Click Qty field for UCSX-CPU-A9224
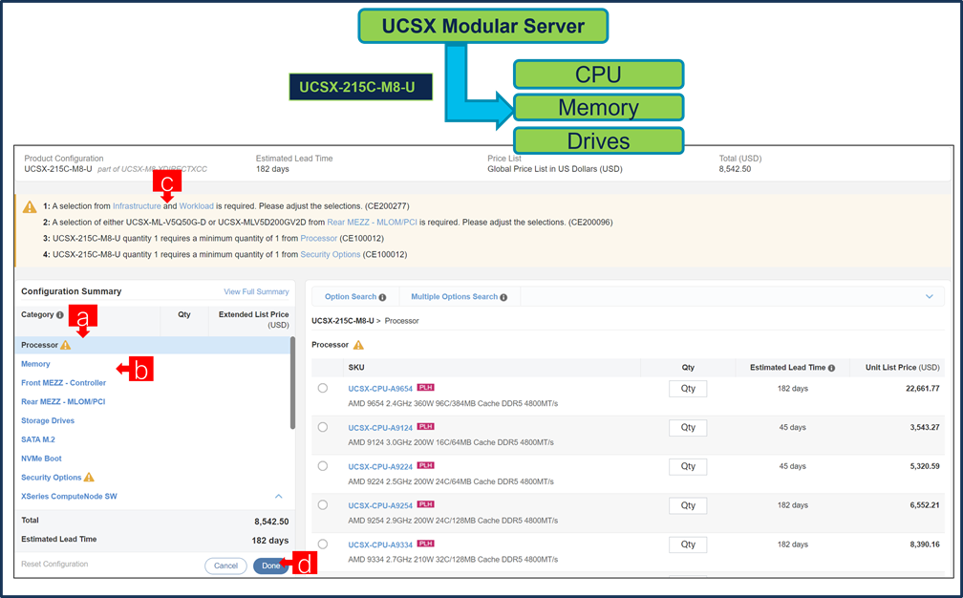The width and height of the screenshot is (963, 598). 688,466
